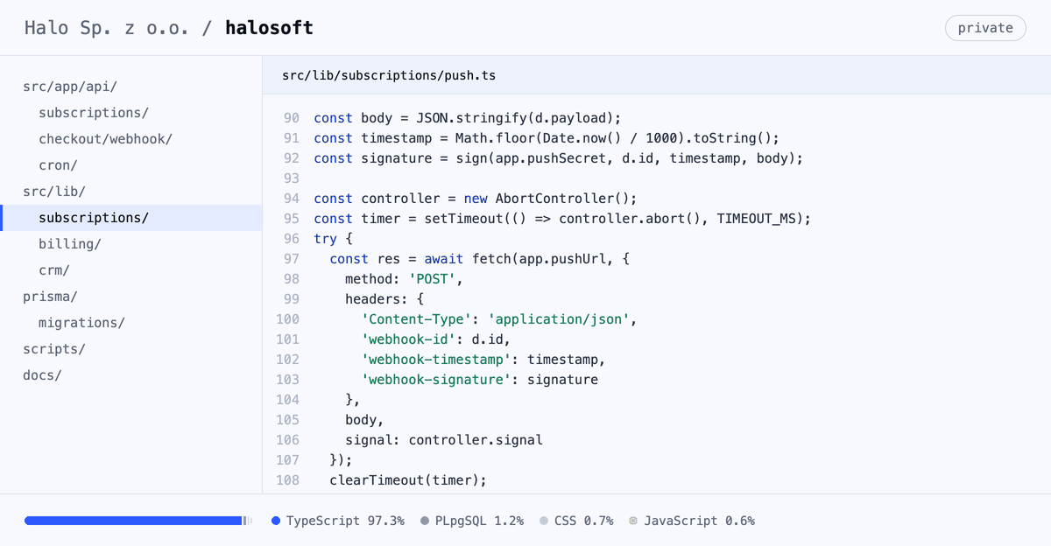The height and width of the screenshot is (546, 1051).
Task: Click the 'webhook-id' header key
Action: 408,339
